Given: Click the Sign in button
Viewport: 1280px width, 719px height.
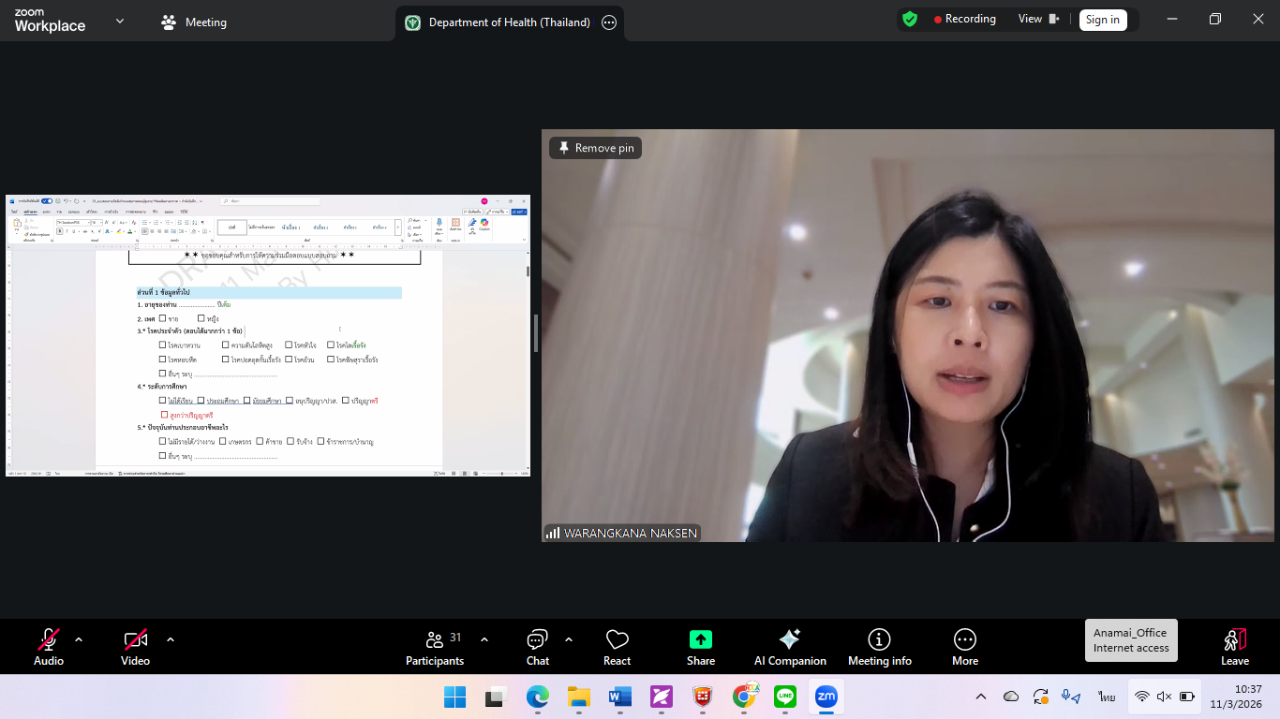Looking at the screenshot, I should [x=1102, y=20].
